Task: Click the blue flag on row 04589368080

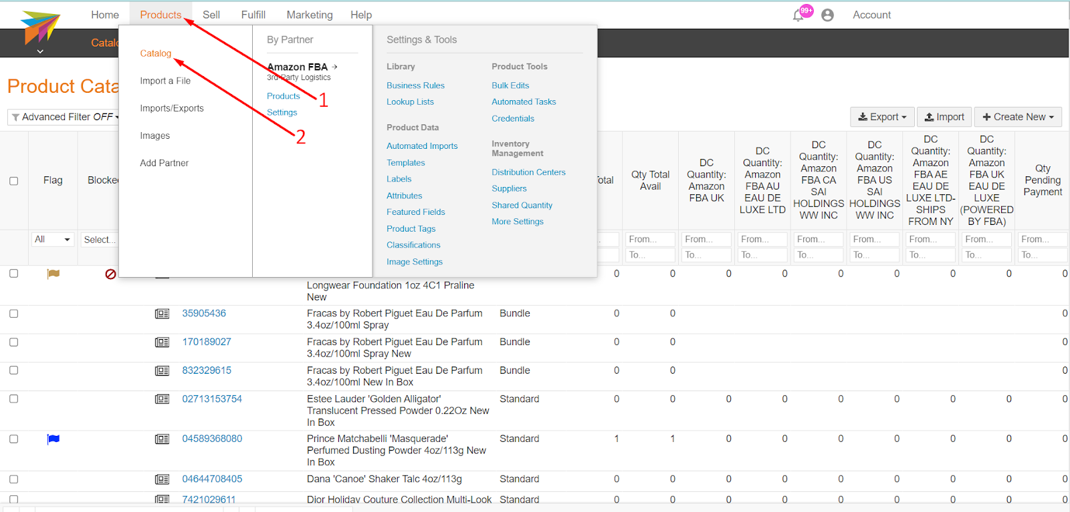Action: (x=53, y=439)
